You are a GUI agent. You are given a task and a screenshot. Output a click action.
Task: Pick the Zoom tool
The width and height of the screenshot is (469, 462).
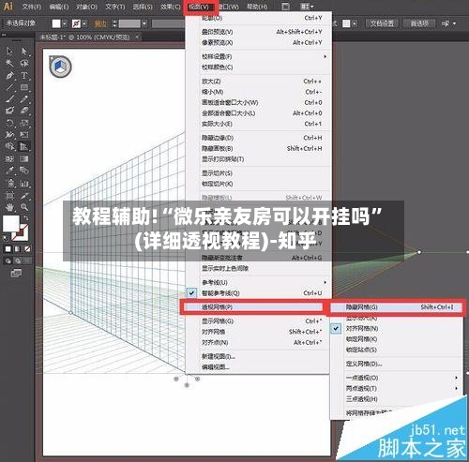[x=24, y=207]
